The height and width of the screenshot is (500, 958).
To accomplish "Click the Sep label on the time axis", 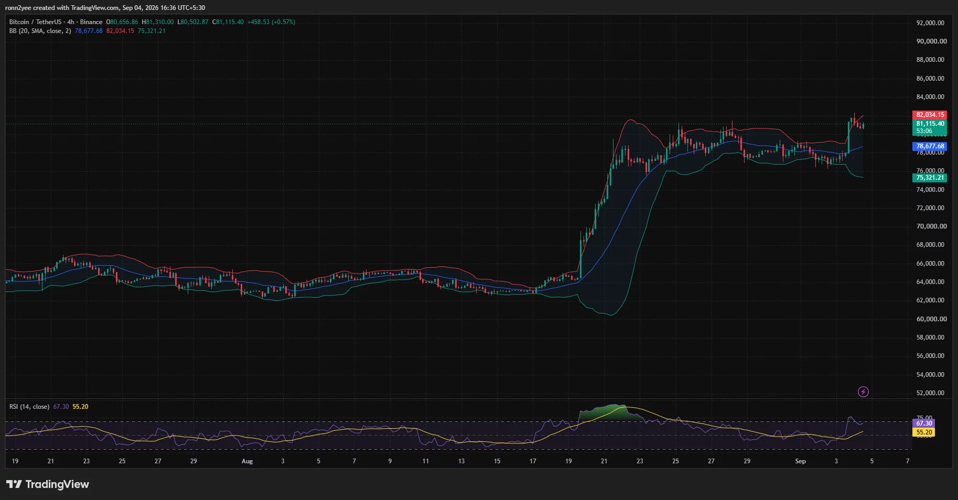I will 800,461.
